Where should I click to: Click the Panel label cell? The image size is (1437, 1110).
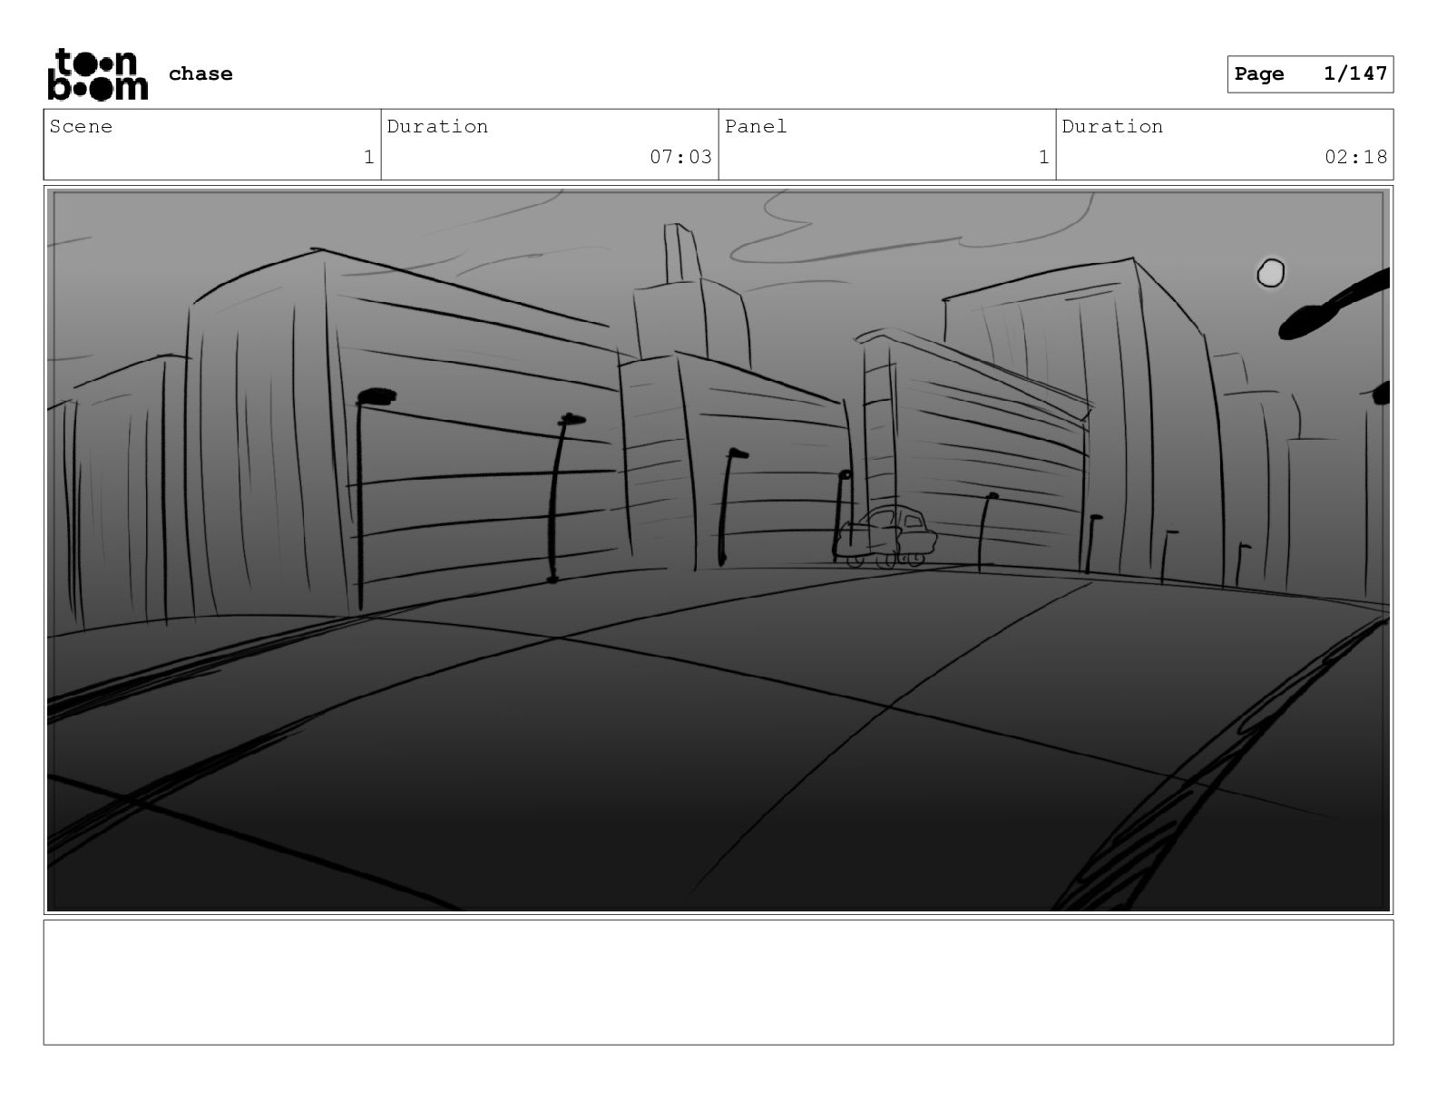(x=887, y=144)
